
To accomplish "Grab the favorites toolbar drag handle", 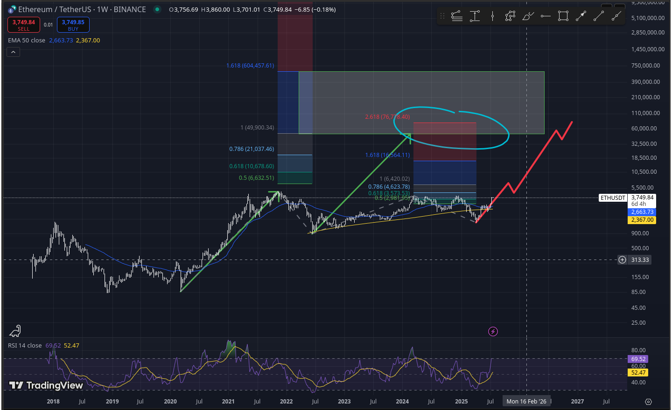I will pyautogui.click(x=442, y=16).
